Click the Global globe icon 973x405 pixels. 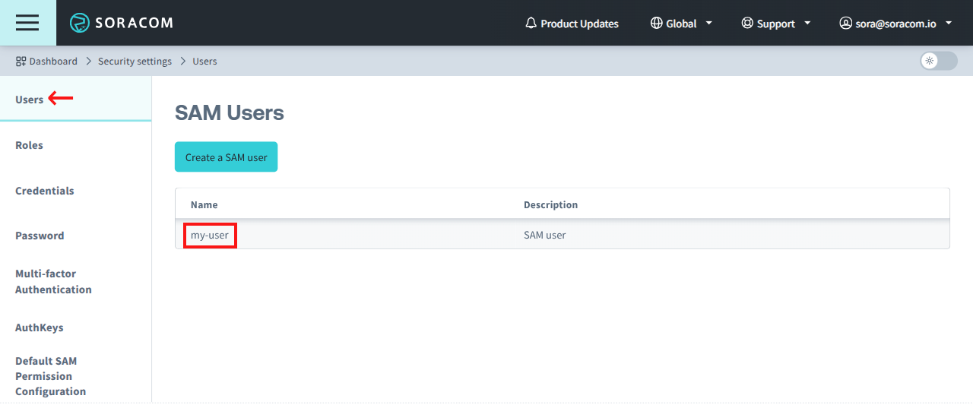pos(657,24)
